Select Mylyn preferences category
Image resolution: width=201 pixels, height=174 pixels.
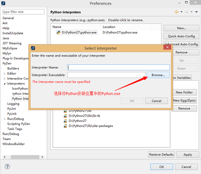click(x=7, y=53)
